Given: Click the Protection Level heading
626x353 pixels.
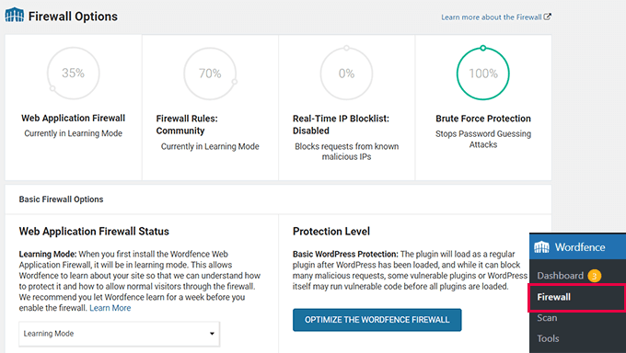Looking at the screenshot, I should (x=331, y=232).
